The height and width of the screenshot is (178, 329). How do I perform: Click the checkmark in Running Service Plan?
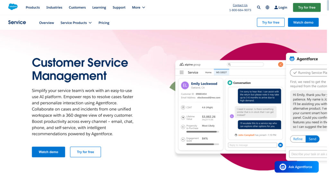(295, 73)
